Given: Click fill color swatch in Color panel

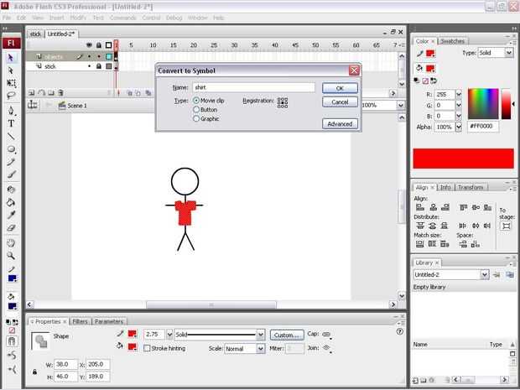Looking at the screenshot, I should (430, 68).
